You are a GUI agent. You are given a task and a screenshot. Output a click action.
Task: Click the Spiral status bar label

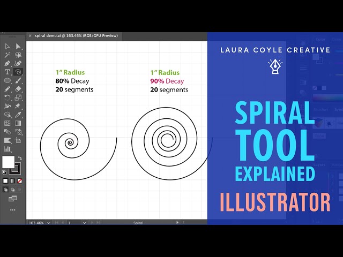pyautogui.click(x=138, y=223)
